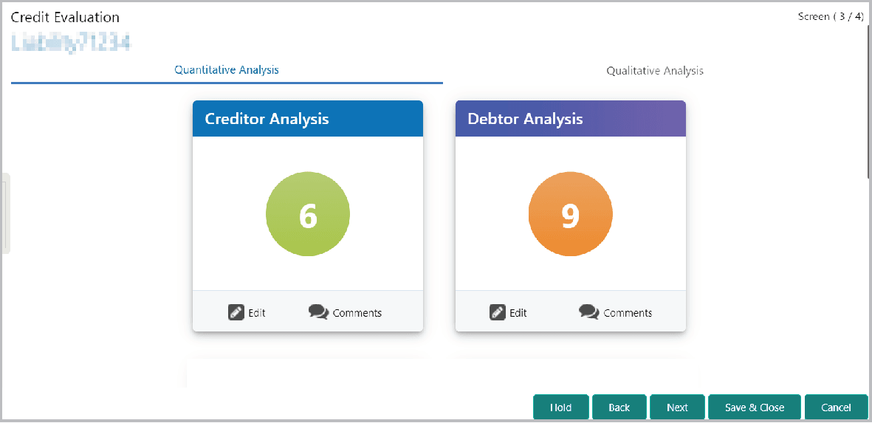Click the Debtor Analysis card header
Image resolution: width=872 pixels, height=423 pixels.
(571, 119)
